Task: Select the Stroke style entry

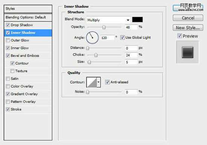Action: pyautogui.click(x=28, y=109)
